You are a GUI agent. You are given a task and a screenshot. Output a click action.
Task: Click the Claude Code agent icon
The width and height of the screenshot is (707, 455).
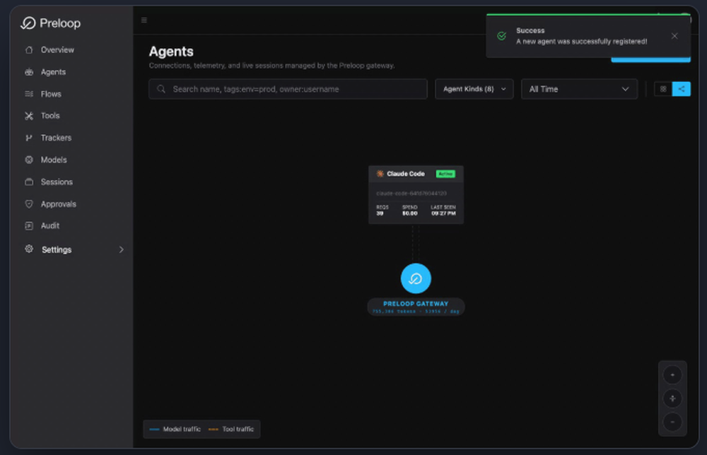click(x=380, y=174)
